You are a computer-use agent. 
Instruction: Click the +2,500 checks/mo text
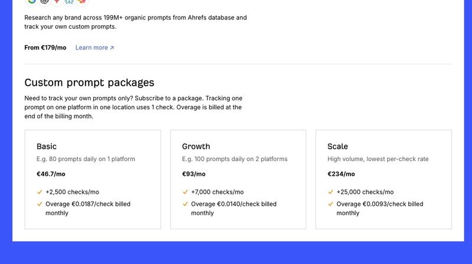click(72, 192)
